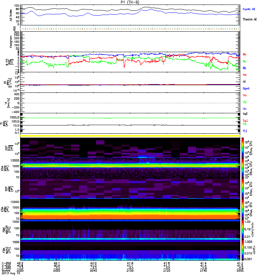The height and width of the screenshot is (278, 260).
Task: Select the green Ti parallel legend label
Action: tap(244, 124)
